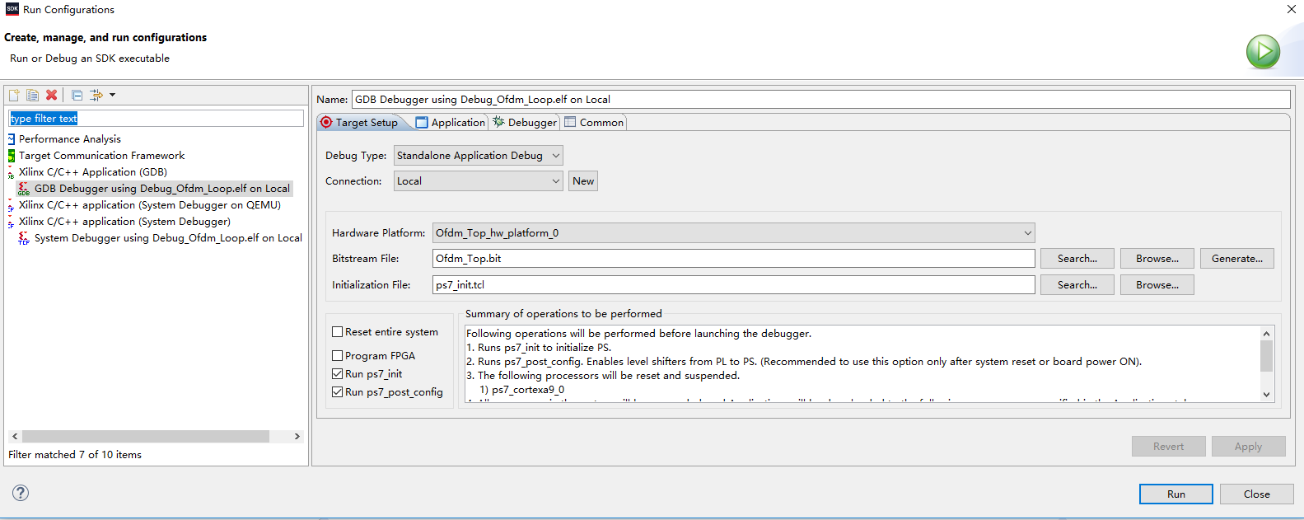Click Browse button for Initialization File
The height and width of the screenshot is (520, 1304).
click(1157, 285)
